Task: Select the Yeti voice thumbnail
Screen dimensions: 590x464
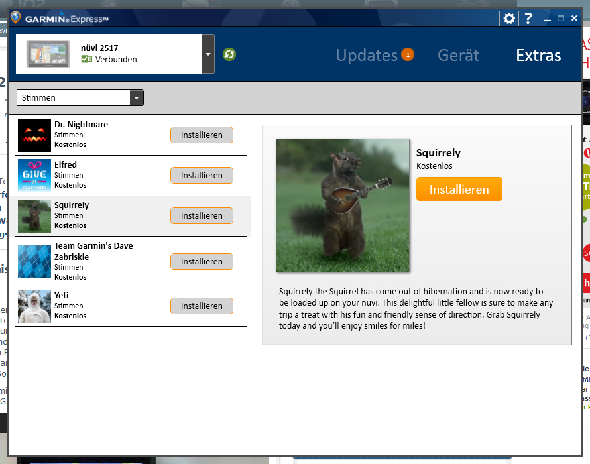Action: click(34, 306)
